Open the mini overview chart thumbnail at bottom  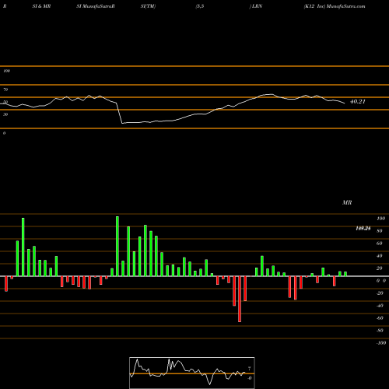[x=192, y=373]
